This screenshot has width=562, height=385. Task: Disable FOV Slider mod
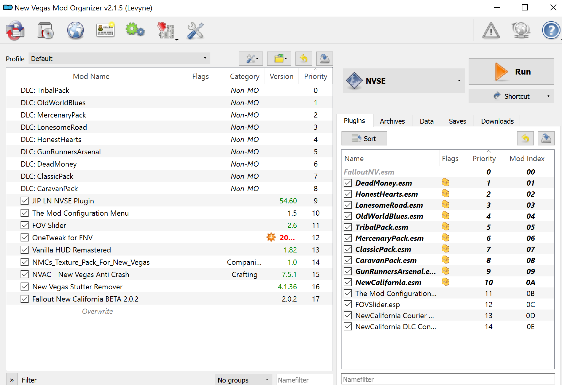25,225
